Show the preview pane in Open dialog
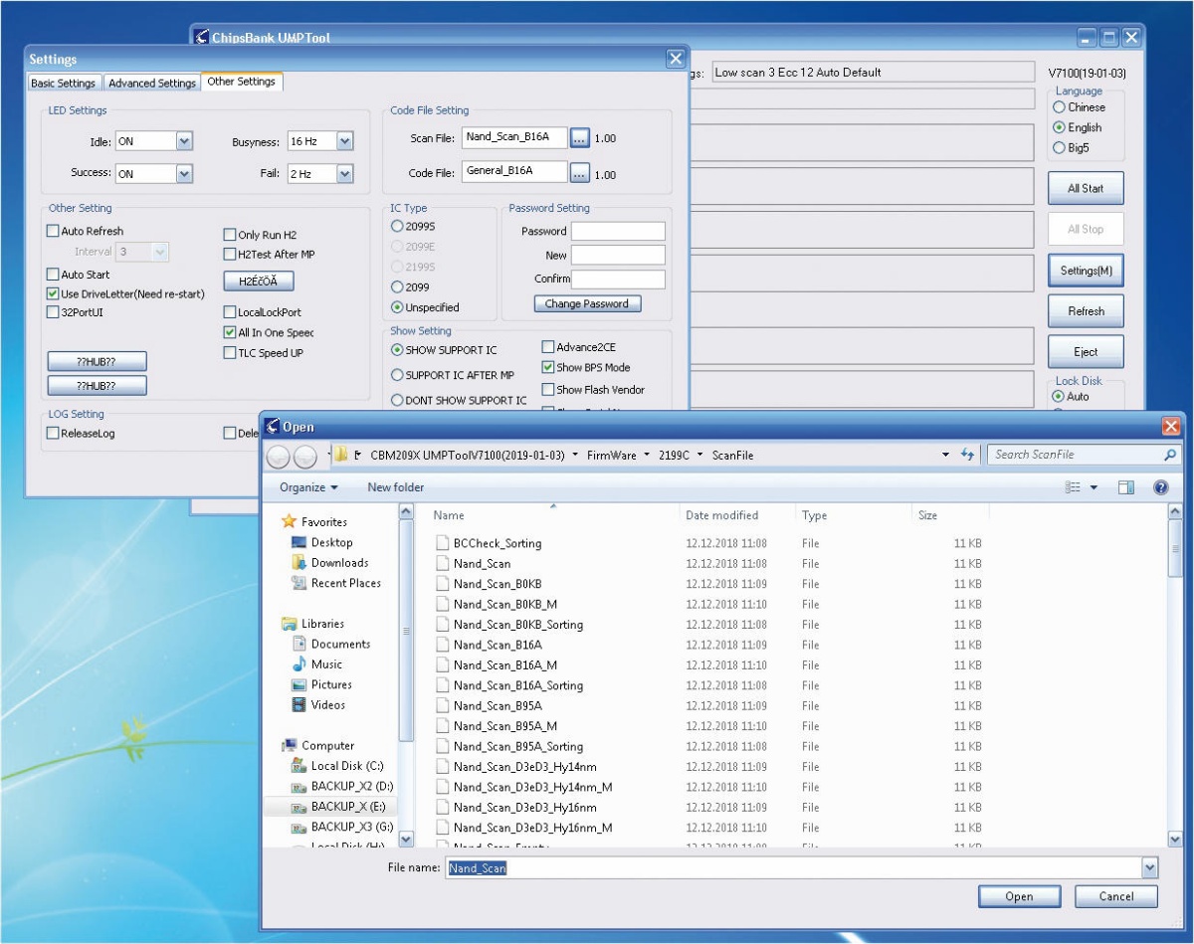 (x=1126, y=487)
